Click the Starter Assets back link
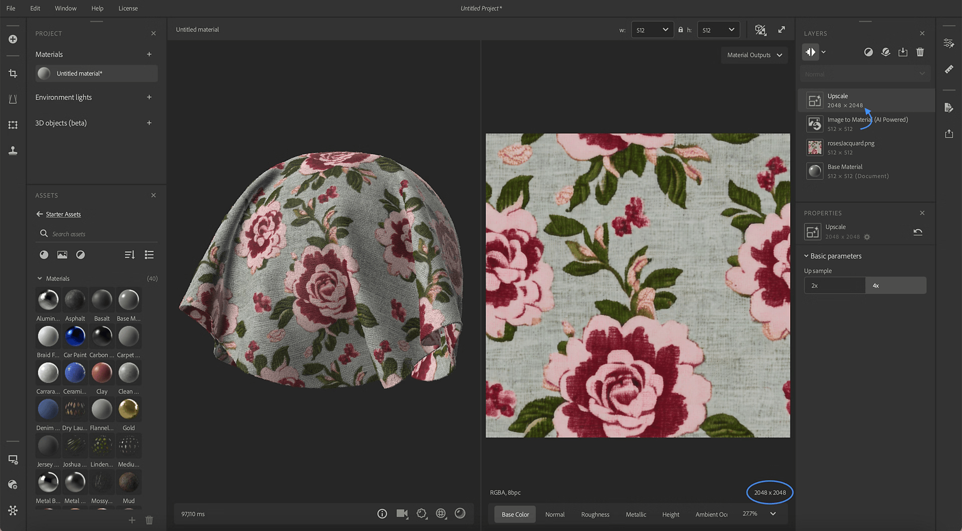The width and height of the screenshot is (962, 531). point(63,214)
